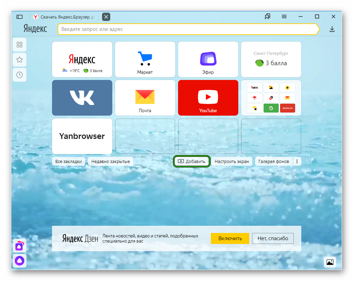Viewport: 353px width, 281px height.
Task: Open the small envelope icon in the folder tile
Action: click(288, 98)
